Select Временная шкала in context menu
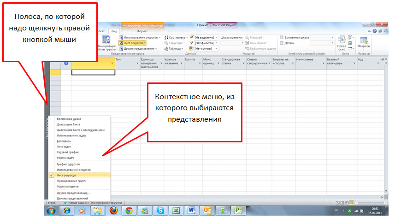 pos(79,119)
